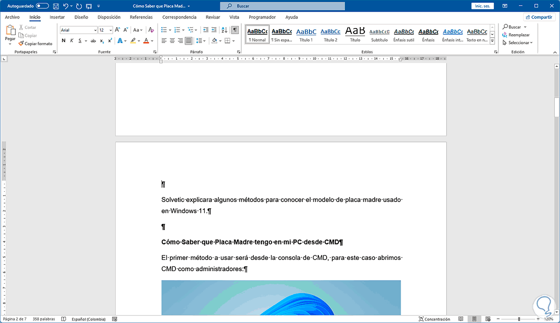Open the undo history dropdown arrow
Viewport: 560px width, 323px height.
[71, 6]
